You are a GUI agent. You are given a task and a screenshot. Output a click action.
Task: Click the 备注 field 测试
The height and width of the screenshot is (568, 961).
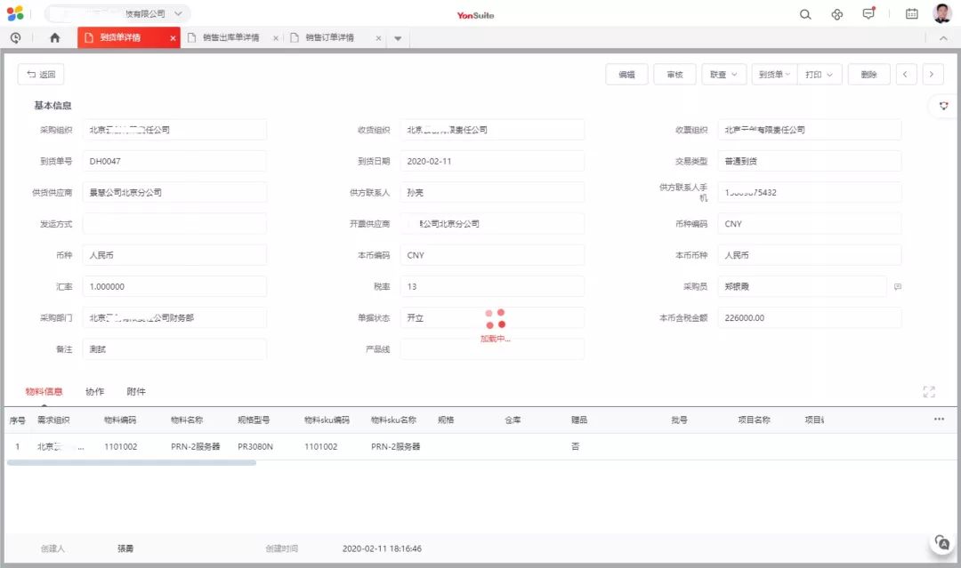(174, 348)
